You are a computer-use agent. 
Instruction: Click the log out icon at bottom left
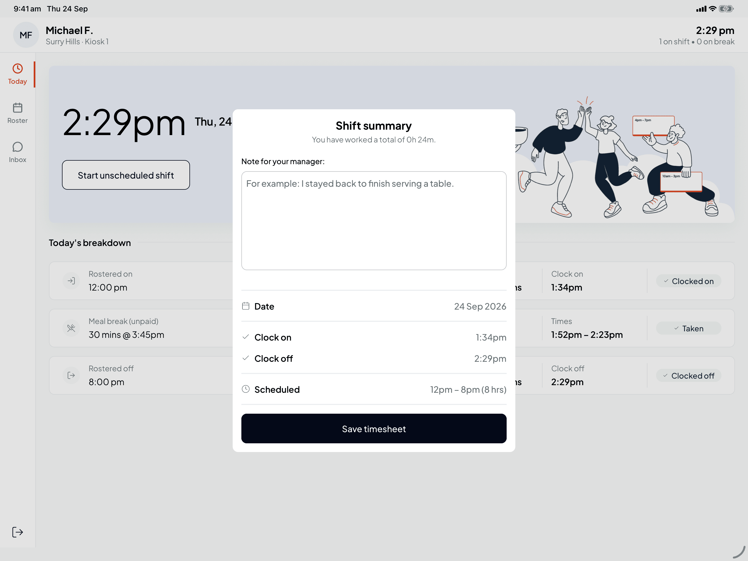17,532
